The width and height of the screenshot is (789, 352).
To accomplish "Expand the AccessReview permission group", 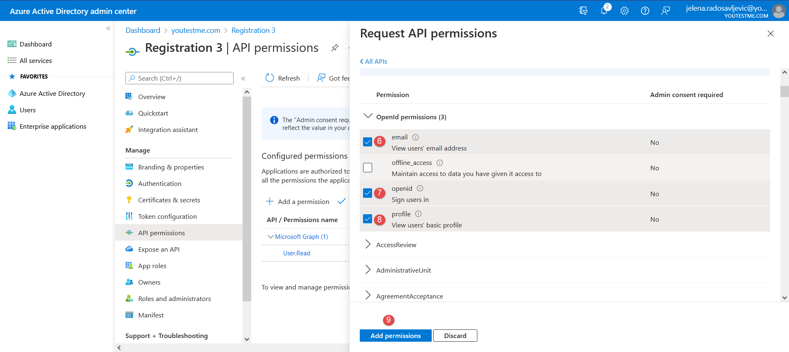I will coord(368,245).
